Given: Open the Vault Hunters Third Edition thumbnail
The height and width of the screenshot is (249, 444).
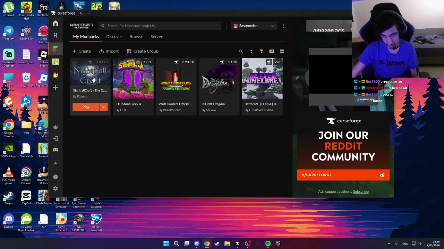Looking at the screenshot, I should click(176, 79).
